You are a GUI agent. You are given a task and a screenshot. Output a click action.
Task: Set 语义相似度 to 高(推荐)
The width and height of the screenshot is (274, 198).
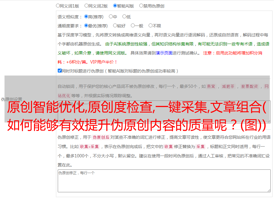(86, 17)
